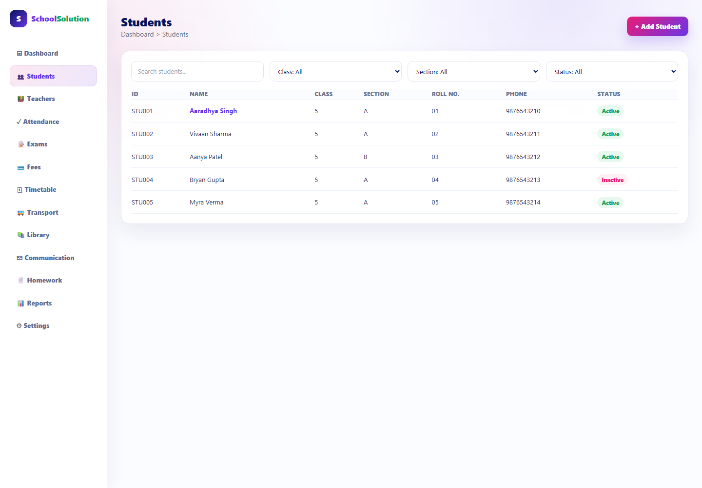Navigate to Exams
Screen dimensions: 702x488
click(x=53, y=144)
